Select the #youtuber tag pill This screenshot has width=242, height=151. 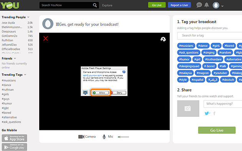click(x=220, y=73)
